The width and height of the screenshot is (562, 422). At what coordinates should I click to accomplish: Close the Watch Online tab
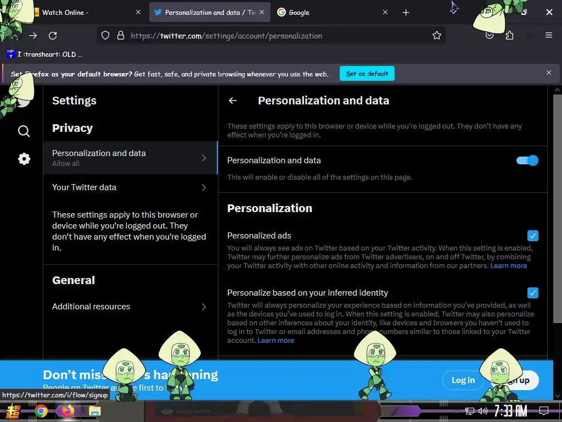[x=138, y=12]
